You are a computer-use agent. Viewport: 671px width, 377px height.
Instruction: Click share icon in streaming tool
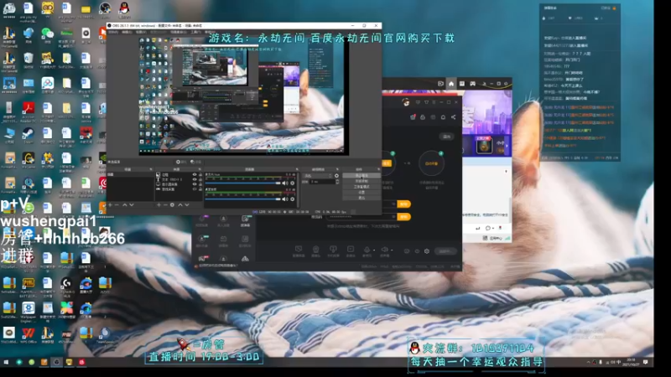453,116
